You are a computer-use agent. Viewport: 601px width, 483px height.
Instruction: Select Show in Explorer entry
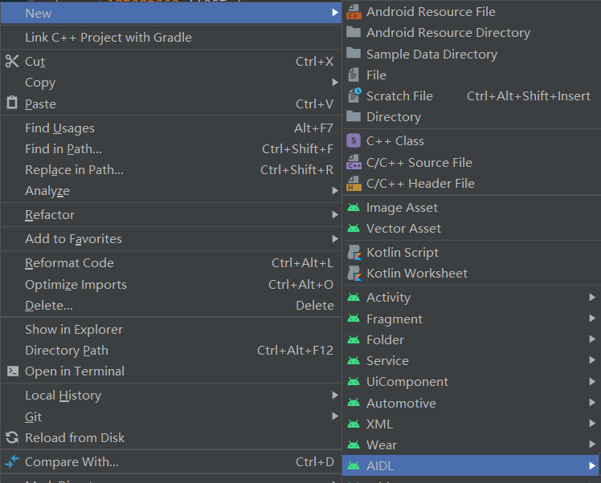point(171,330)
